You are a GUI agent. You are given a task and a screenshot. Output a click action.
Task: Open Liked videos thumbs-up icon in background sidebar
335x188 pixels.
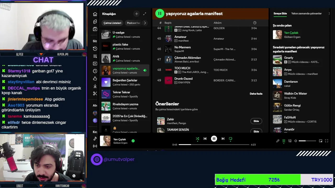(x=95, y=79)
